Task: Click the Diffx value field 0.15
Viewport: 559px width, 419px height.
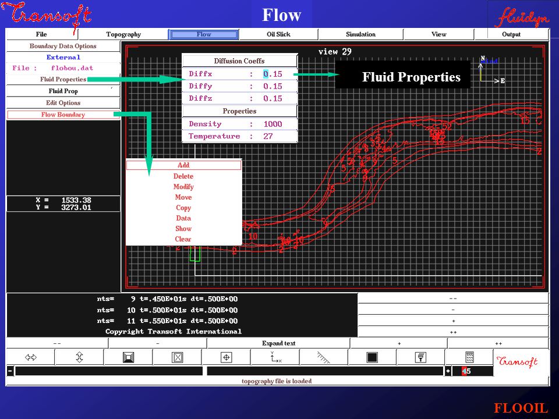Action: click(273, 74)
